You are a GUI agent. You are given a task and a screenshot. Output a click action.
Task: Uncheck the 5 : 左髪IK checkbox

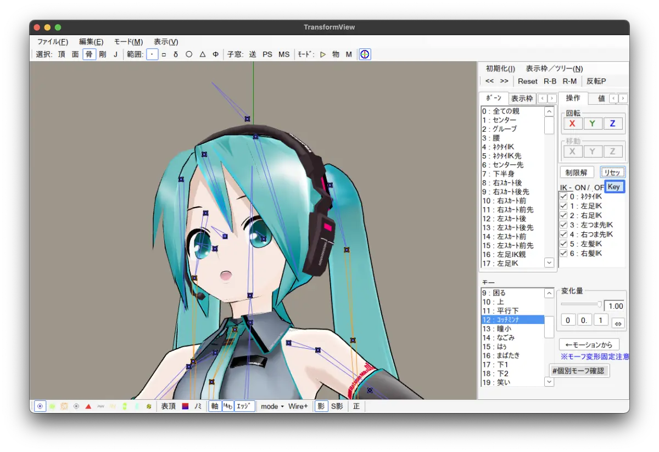point(563,244)
